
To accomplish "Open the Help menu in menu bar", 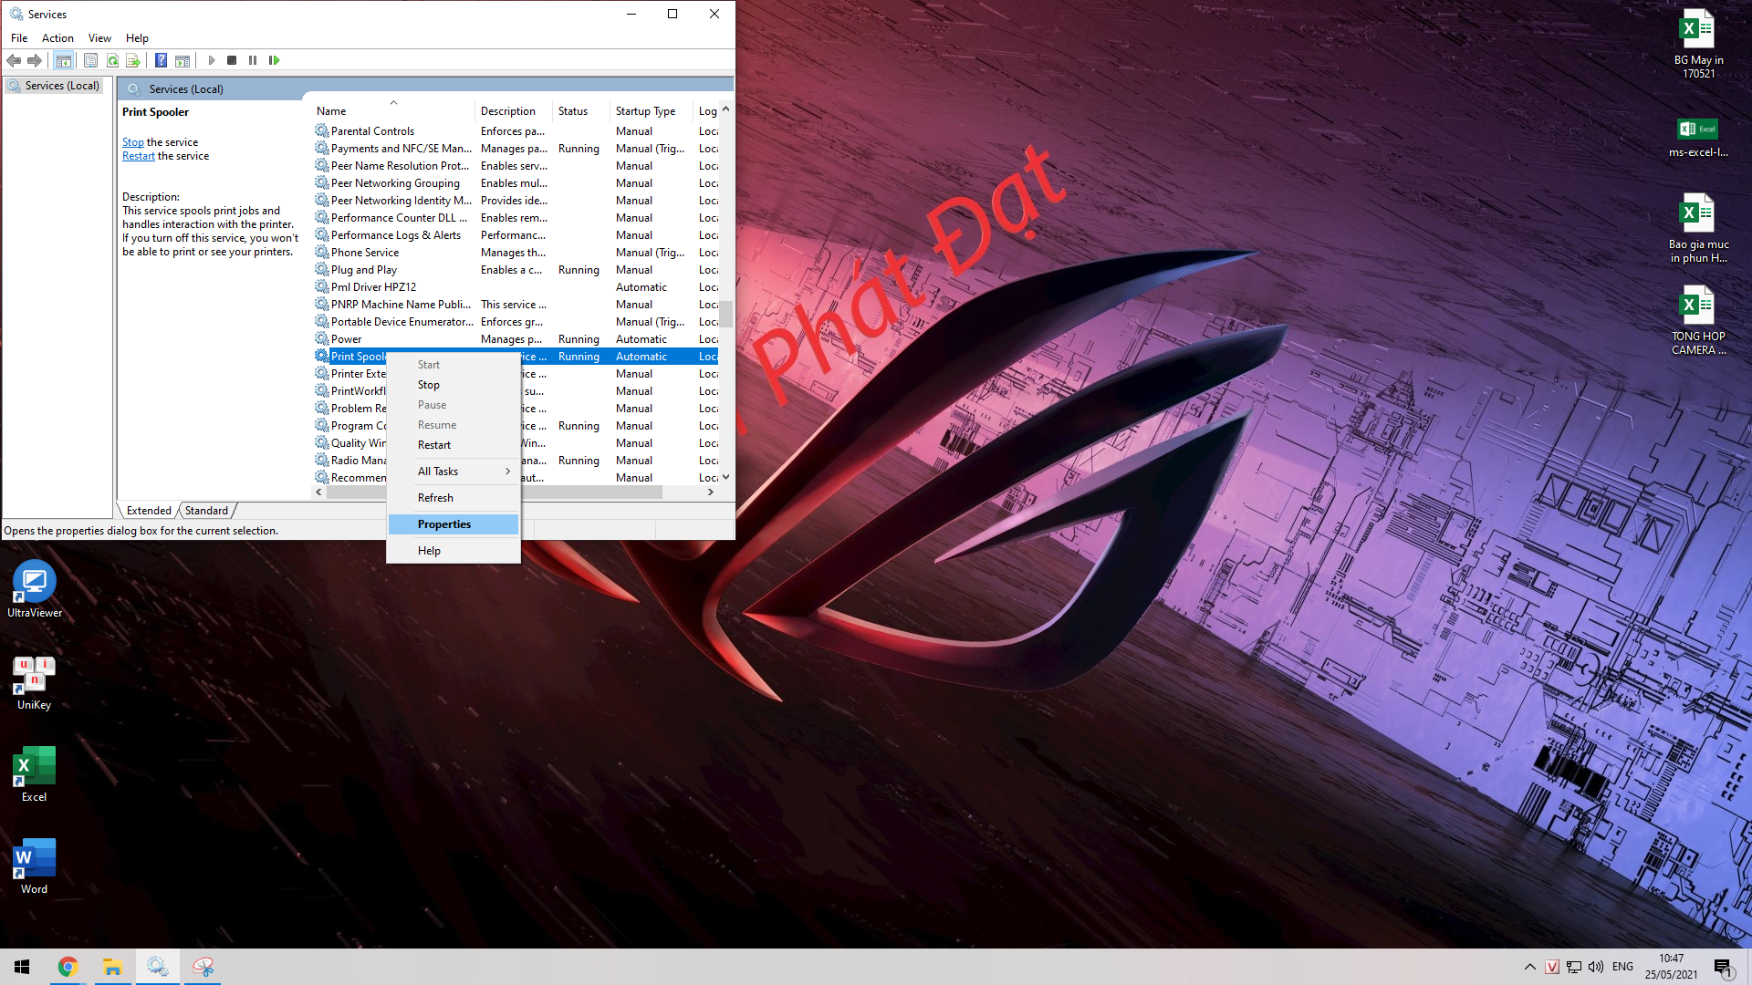I will (137, 38).
